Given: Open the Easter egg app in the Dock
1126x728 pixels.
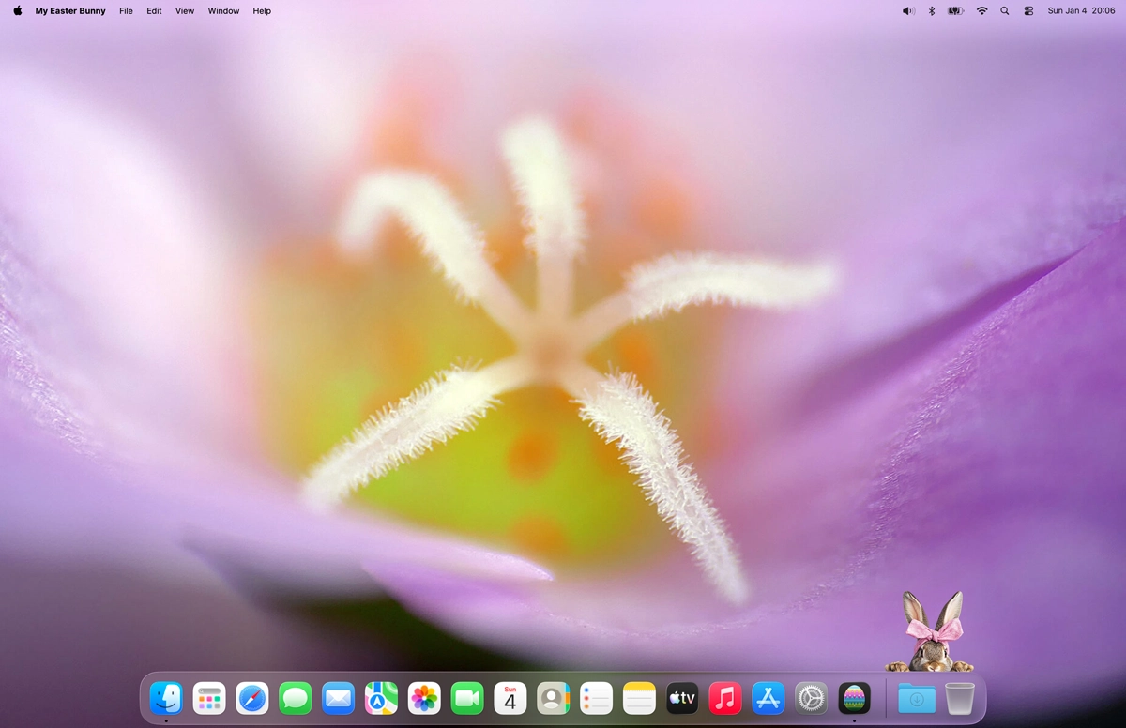Looking at the screenshot, I should [x=854, y=698].
